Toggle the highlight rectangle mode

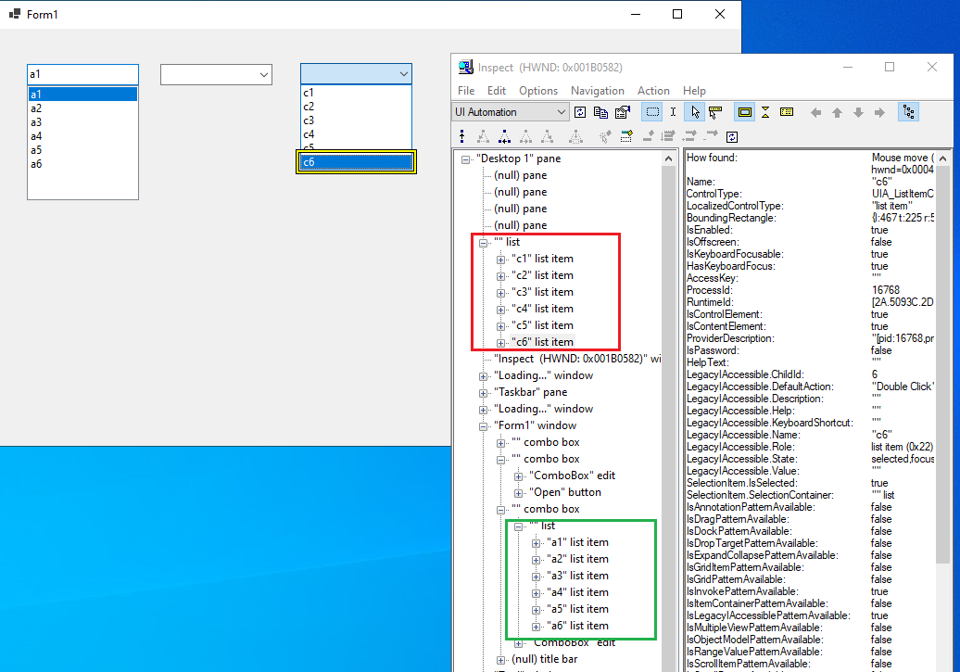click(745, 111)
